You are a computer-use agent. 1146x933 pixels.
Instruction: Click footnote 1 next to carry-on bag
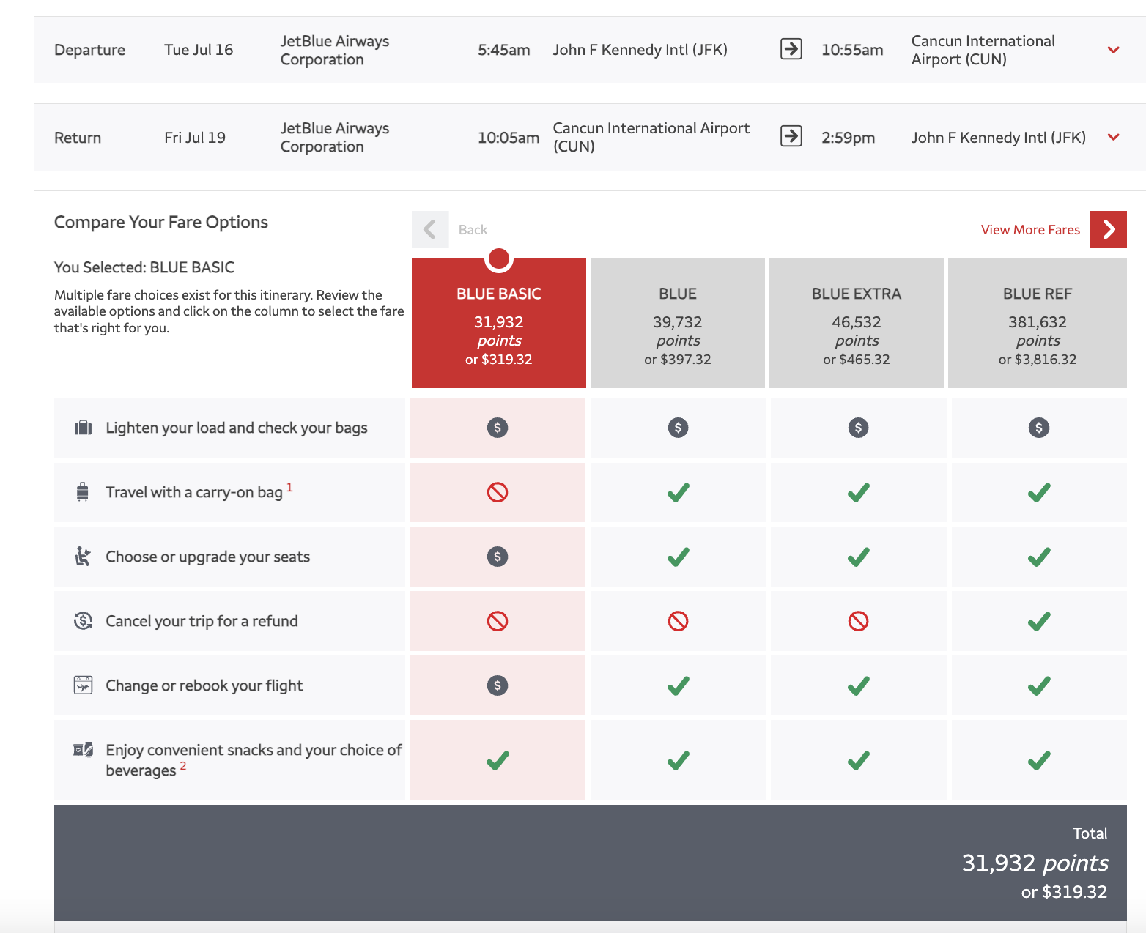(x=289, y=487)
